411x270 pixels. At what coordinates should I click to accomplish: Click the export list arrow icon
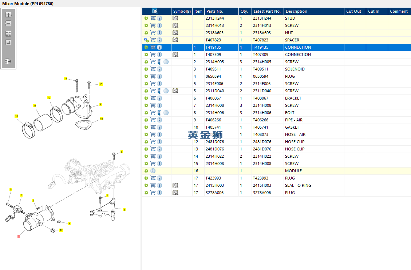point(8,61)
